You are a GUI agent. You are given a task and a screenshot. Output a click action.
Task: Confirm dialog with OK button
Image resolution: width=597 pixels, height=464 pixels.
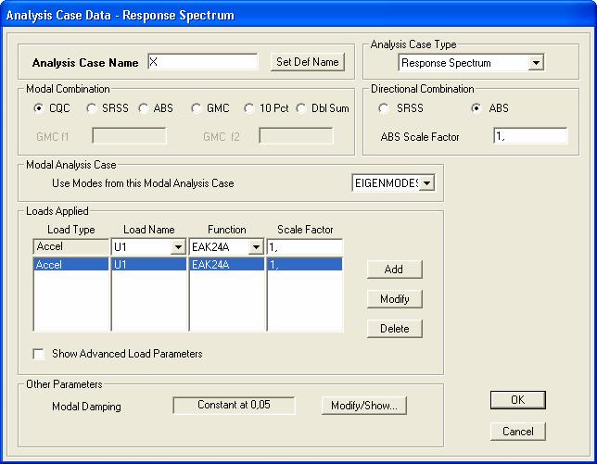518,400
